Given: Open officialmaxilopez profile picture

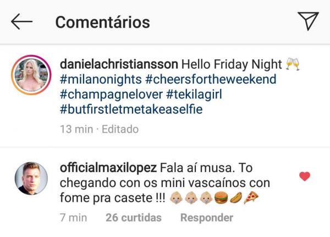Looking at the screenshot, I should 31,178.
